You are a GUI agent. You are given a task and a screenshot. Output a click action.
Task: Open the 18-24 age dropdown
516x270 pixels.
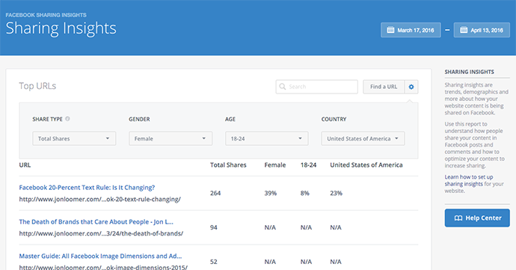[267, 138]
